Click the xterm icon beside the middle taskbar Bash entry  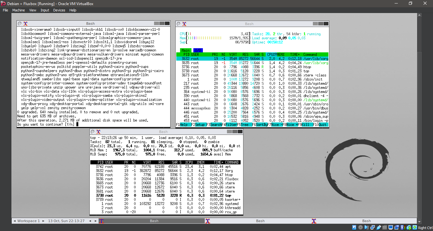pos(208,221)
